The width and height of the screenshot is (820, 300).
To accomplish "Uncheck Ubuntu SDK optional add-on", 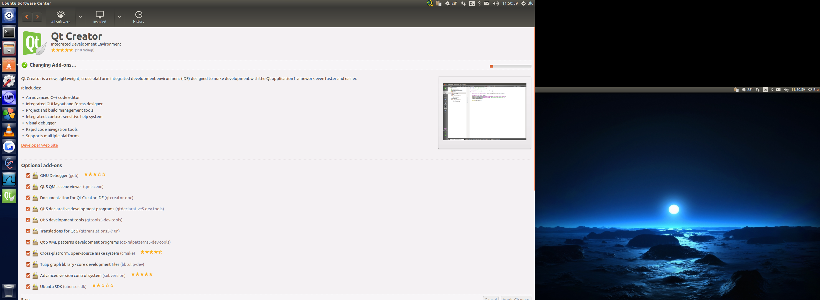I will 28,286.
